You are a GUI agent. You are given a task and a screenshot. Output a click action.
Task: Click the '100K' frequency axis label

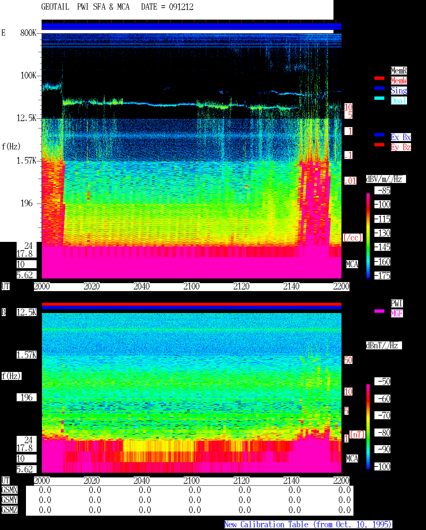[28, 76]
